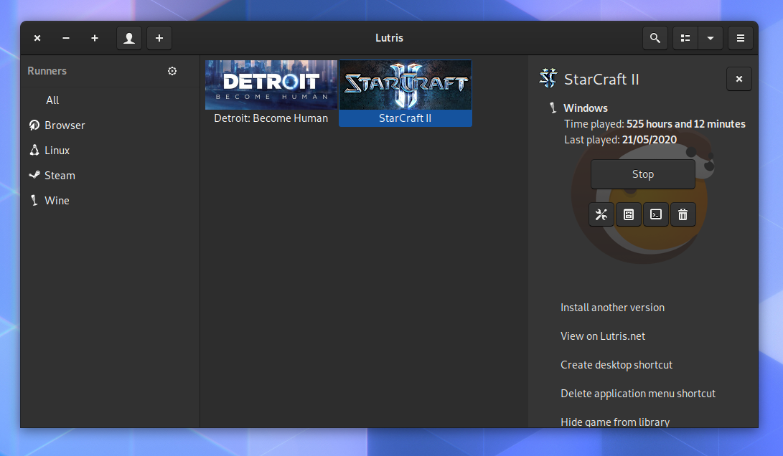Show StarCraft II logs icon button

629,214
